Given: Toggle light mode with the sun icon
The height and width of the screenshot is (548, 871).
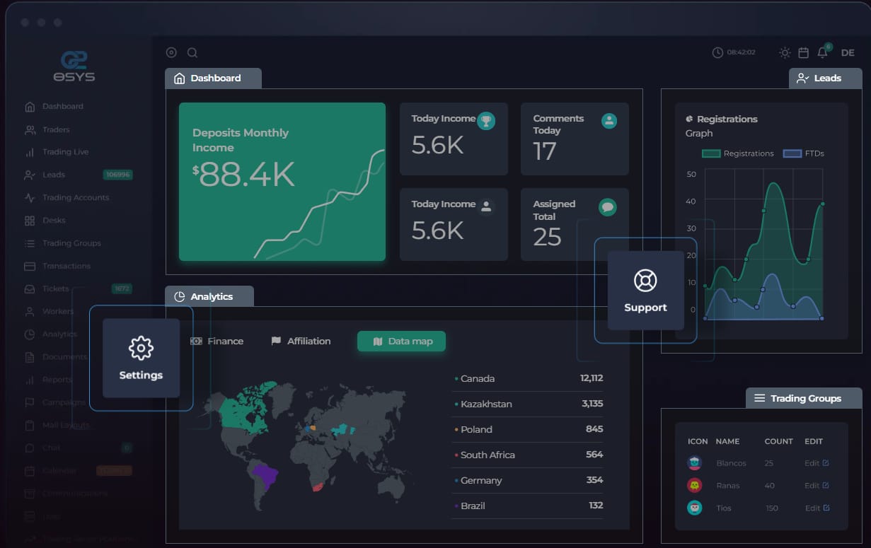Looking at the screenshot, I should [783, 52].
